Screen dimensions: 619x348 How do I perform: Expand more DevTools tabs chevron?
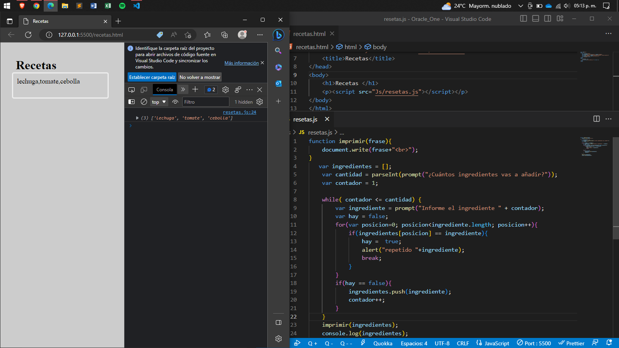(x=183, y=90)
